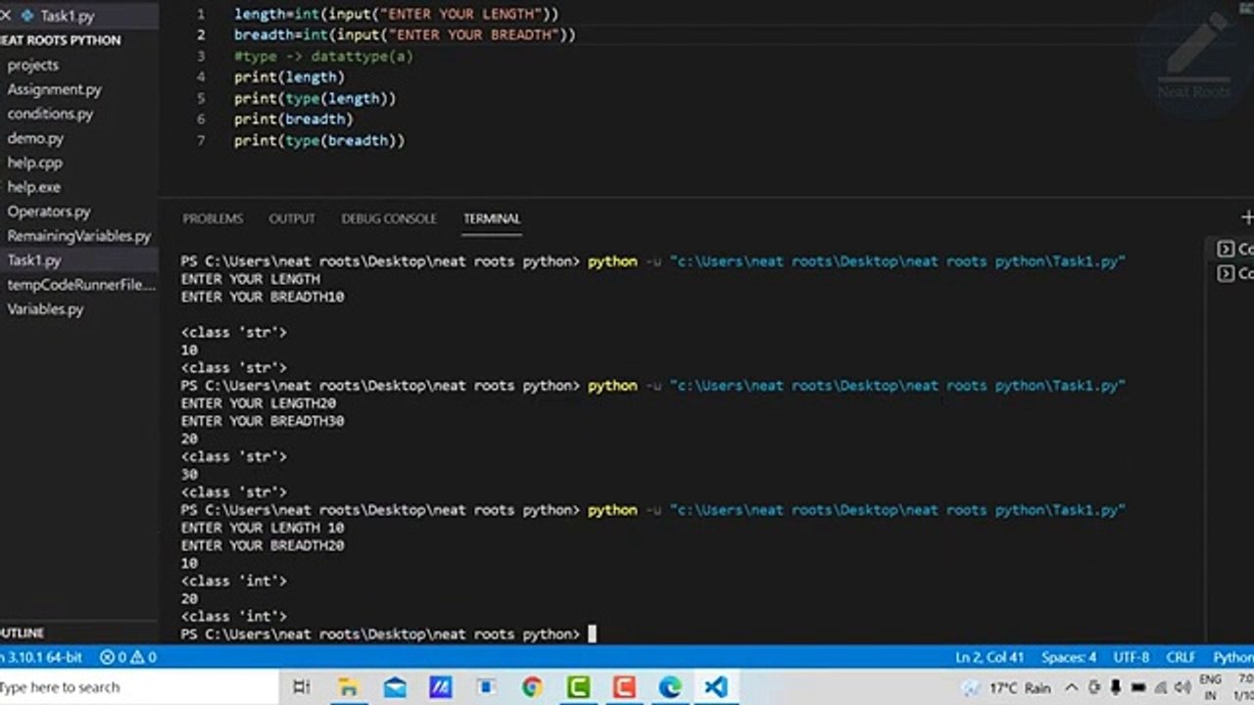Screen dimensions: 1254x705
Task: Click the Python 3.10.1 64-bit interpreter status
Action: (41, 657)
